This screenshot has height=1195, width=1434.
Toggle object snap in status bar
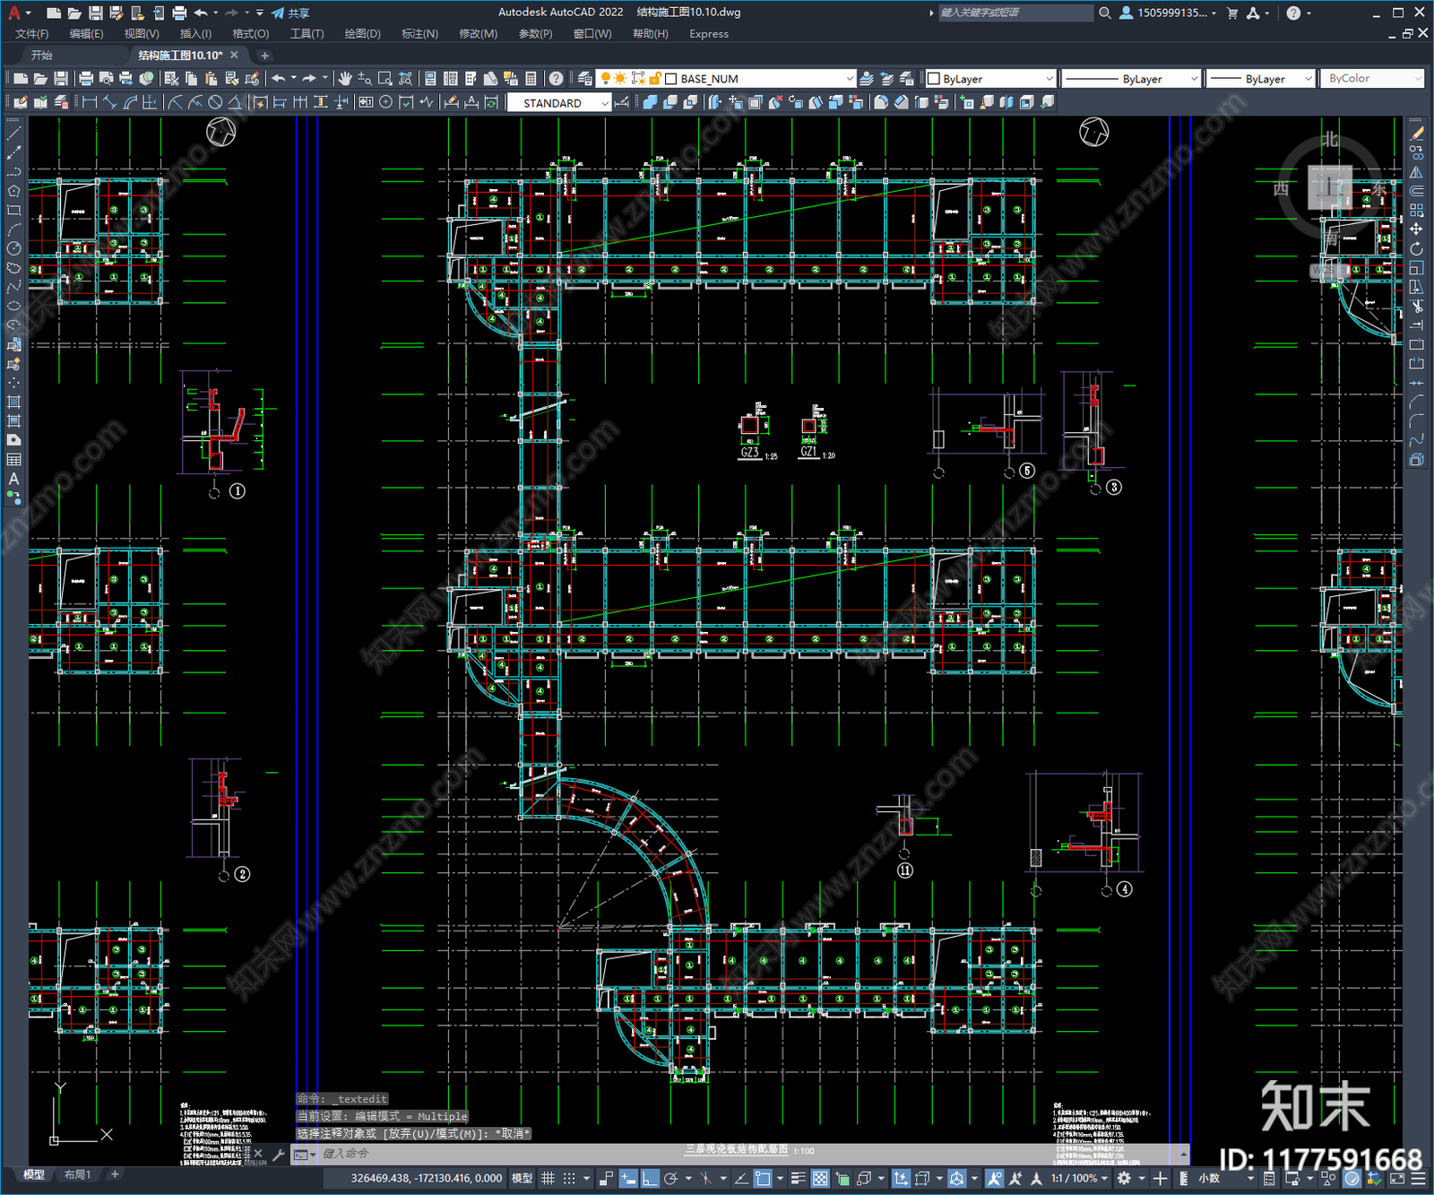point(763,1178)
